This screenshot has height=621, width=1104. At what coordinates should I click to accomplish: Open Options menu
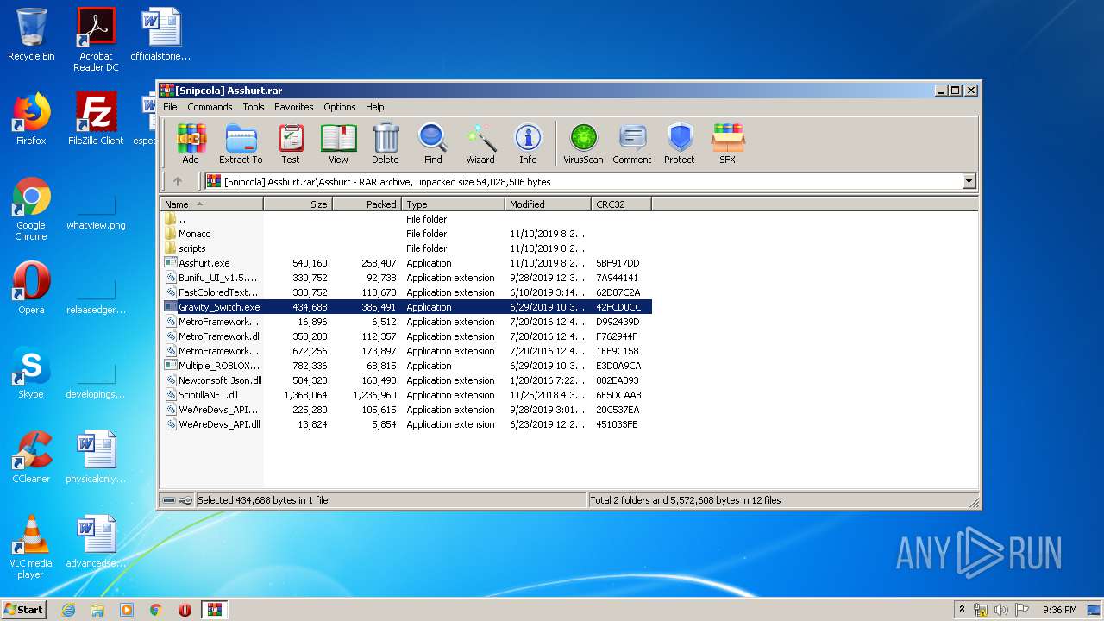340,107
